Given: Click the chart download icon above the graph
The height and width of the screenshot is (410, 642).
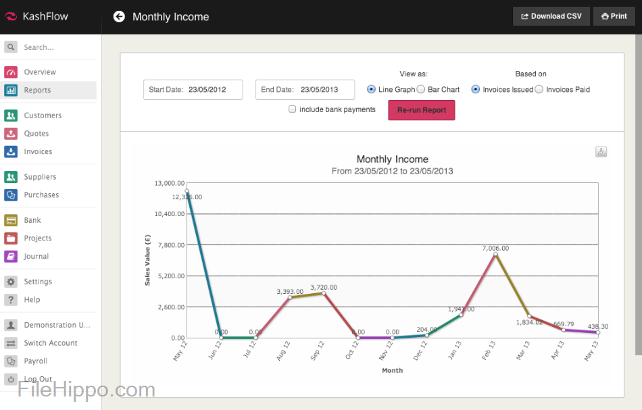Looking at the screenshot, I should (601, 152).
